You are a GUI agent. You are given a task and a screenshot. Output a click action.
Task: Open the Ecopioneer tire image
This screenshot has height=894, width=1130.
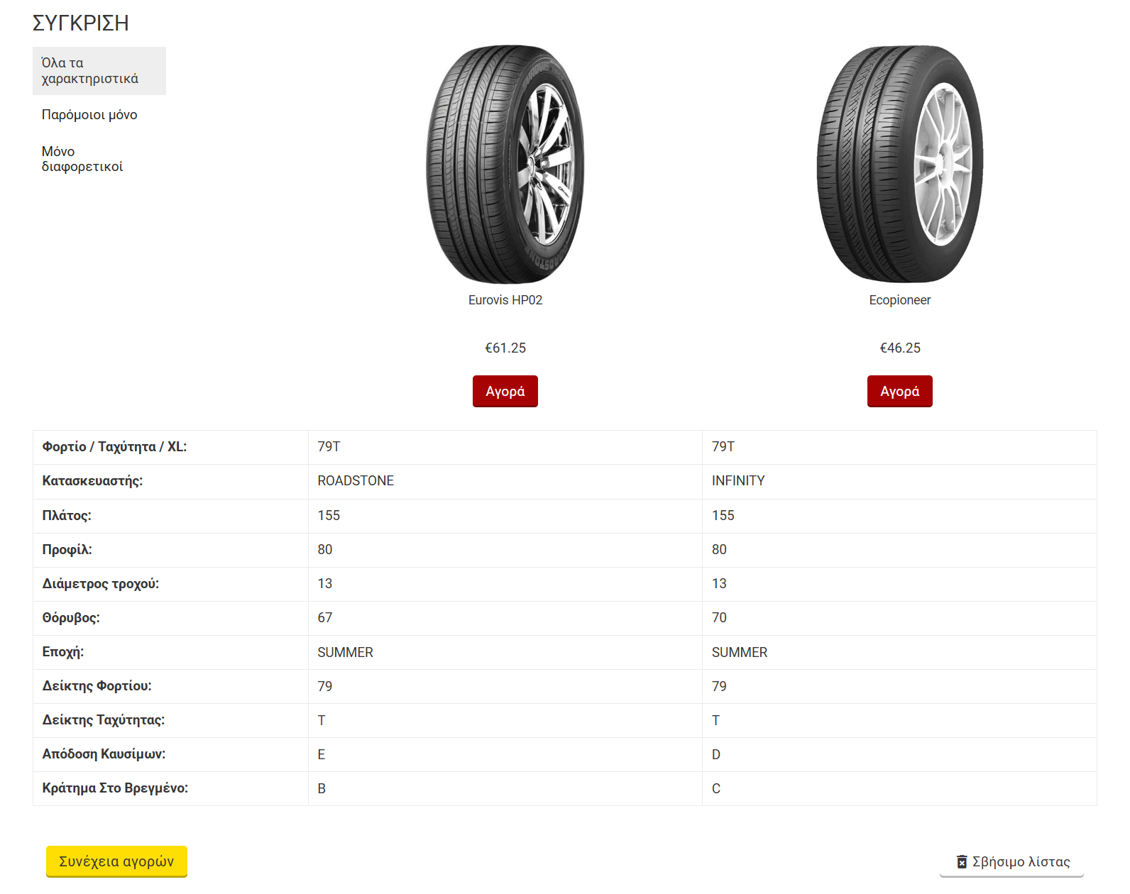[899, 165]
